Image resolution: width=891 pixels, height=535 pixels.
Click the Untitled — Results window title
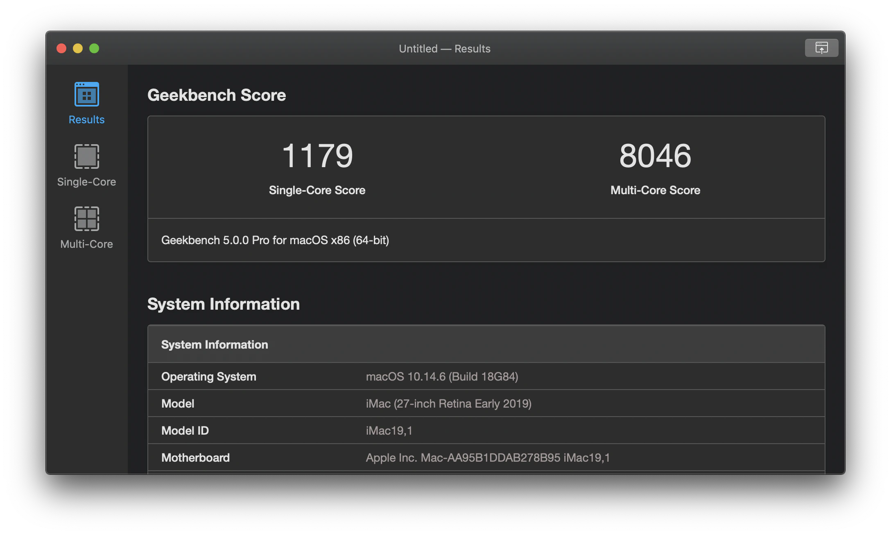pyautogui.click(x=444, y=49)
